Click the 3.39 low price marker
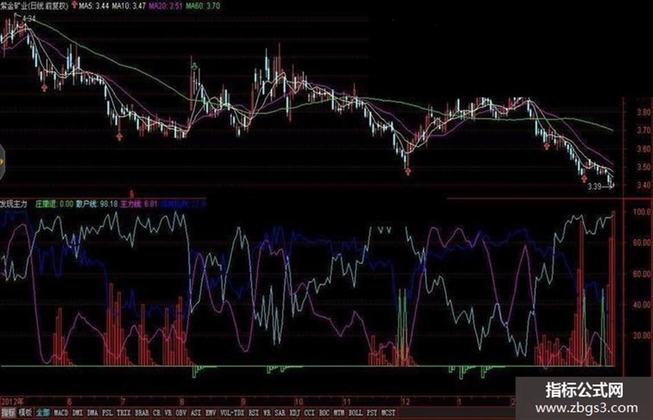This screenshot has width=653, height=420. (594, 187)
